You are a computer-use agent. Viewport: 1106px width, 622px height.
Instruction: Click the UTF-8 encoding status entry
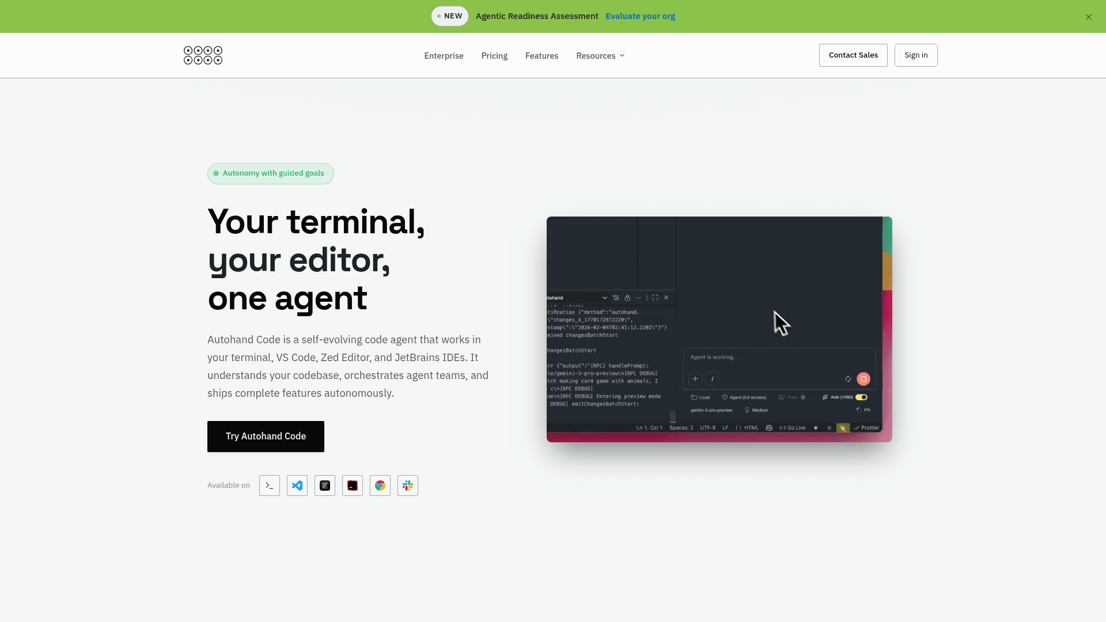tap(707, 428)
